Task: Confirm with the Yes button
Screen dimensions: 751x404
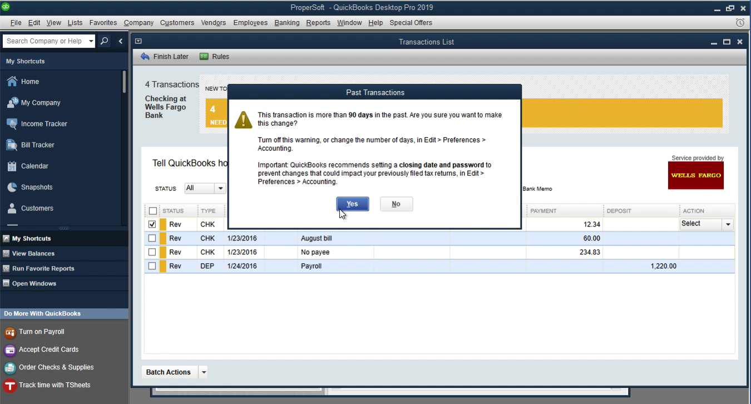Action: point(352,204)
